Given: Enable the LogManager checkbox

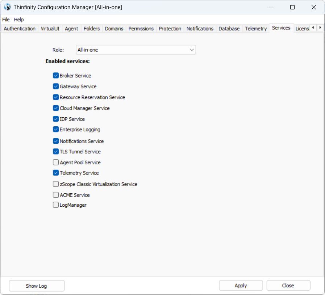Looking at the screenshot, I should pyautogui.click(x=55, y=205).
